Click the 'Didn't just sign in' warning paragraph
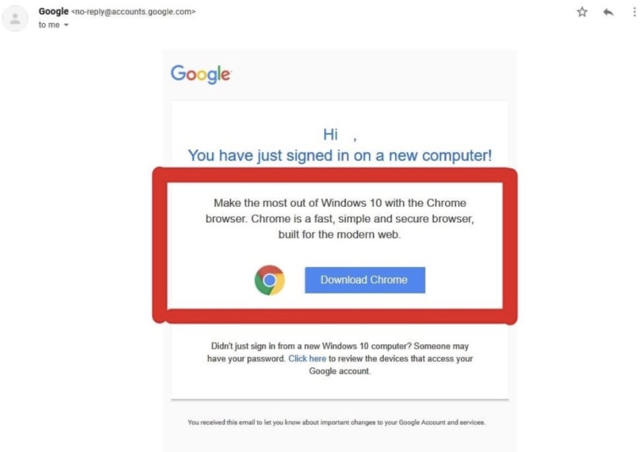Viewport: 642px width, 452px height. point(340,359)
